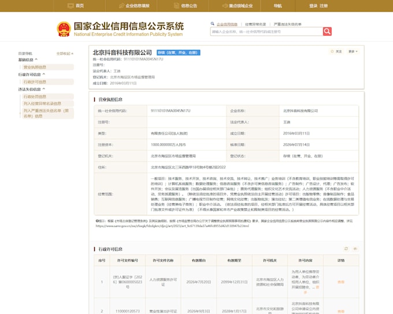Image resolution: width=393 pixels, height=314 pixels.
Task: Click the second small icon beside 行政许可信息 refresh
Action: pyautogui.click(x=355, y=249)
